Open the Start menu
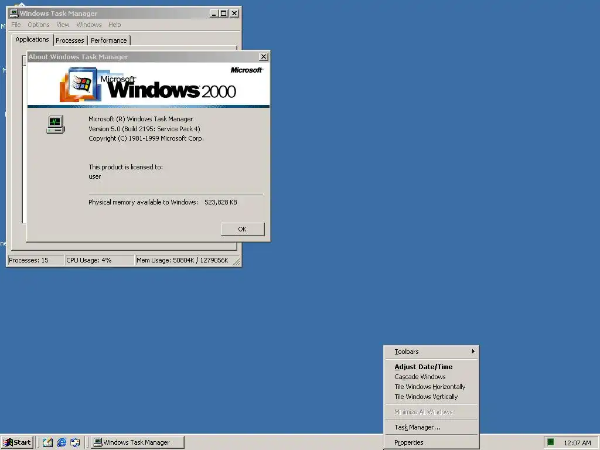Image resolution: width=600 pixels, height=450 pixels. (18, 442)
